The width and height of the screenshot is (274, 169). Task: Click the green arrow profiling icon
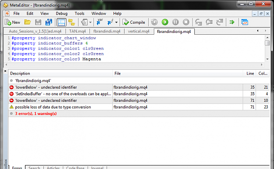pyautogui.click(x=232, y=22)
